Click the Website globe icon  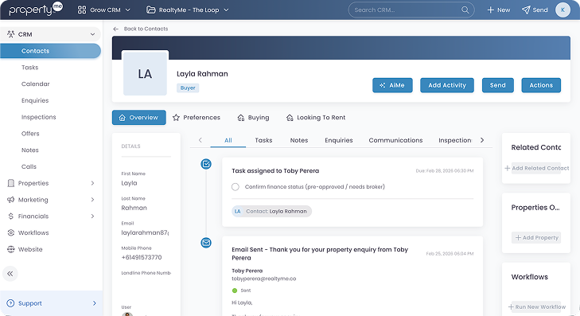[10, 249]
